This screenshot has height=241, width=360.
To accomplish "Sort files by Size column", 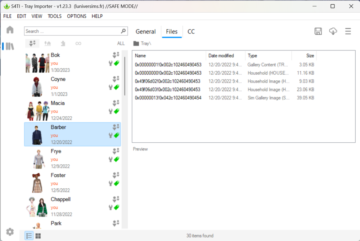I will pos(304,55).
